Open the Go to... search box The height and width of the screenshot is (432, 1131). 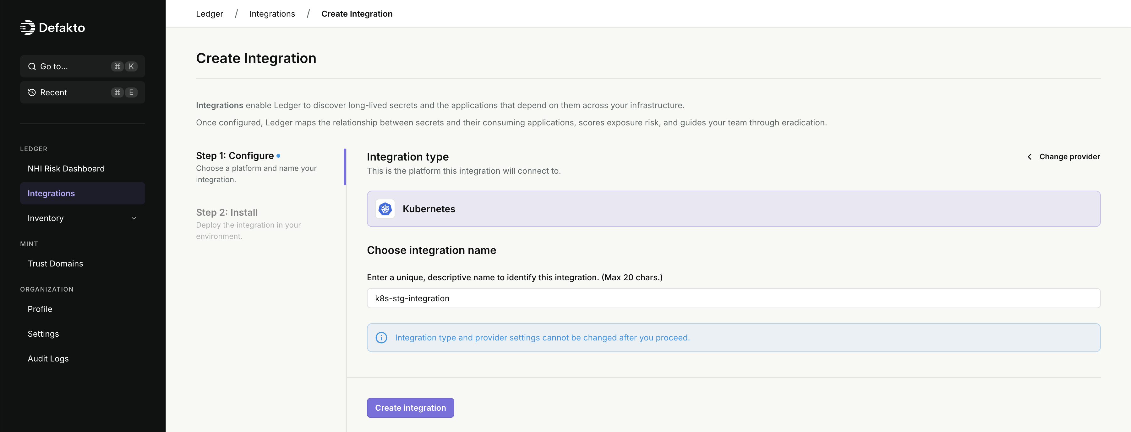83,66
